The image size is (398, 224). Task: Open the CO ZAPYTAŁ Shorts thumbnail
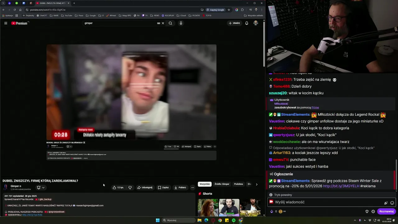click(229, 208)
